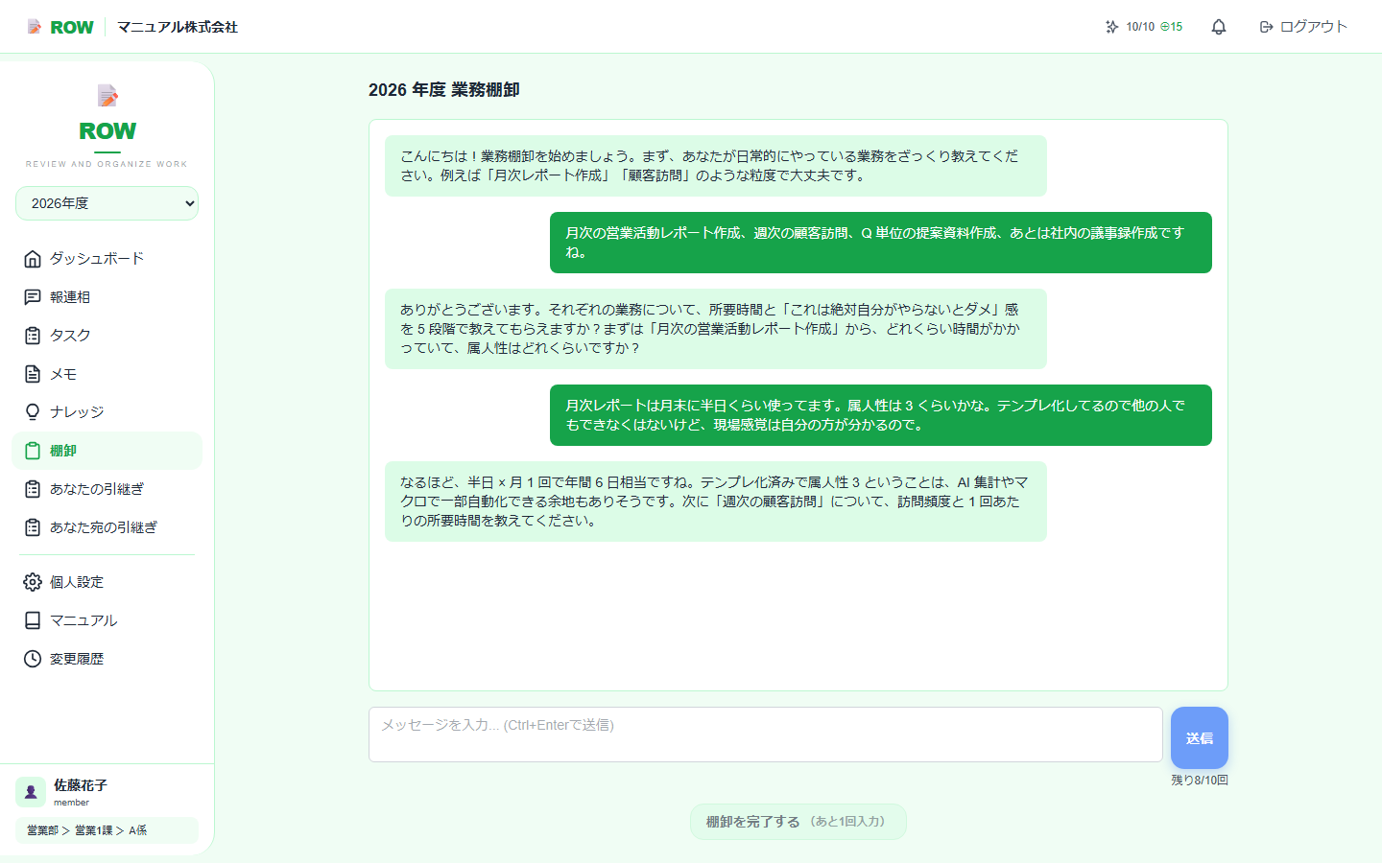This screenshot has height=863, width=1382.
Task: Click assistant message starting なるほど、半日
Action: (716, 501)
